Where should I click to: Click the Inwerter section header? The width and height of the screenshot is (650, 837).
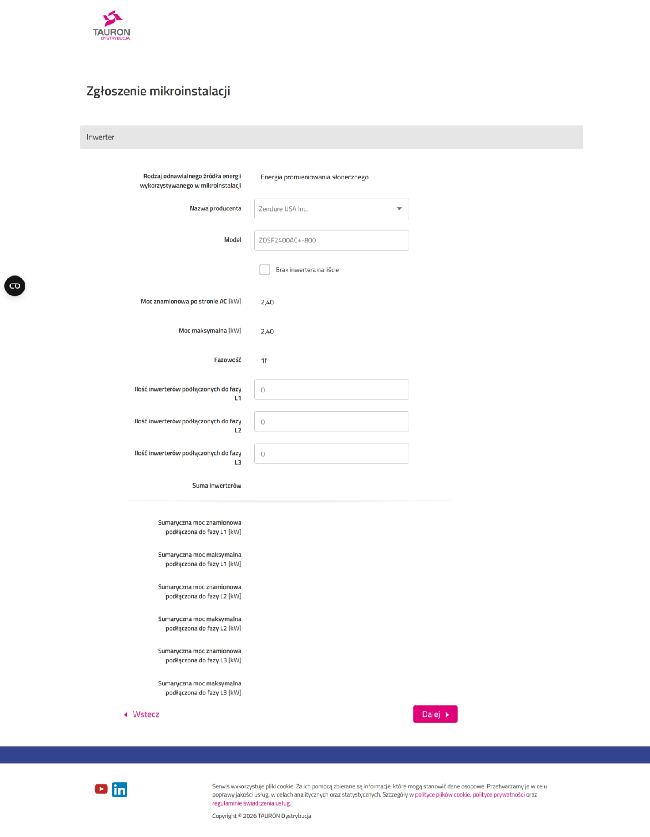(x=331, y=137)
